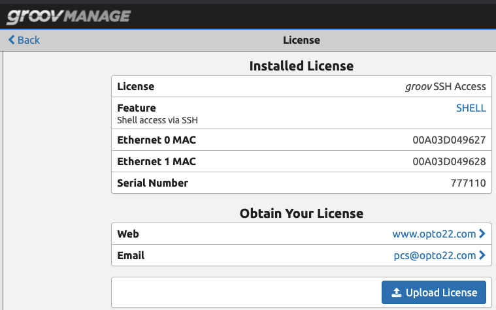
Task: Click the chevron next to pcs@opto22.com
Action: [482, 255]
